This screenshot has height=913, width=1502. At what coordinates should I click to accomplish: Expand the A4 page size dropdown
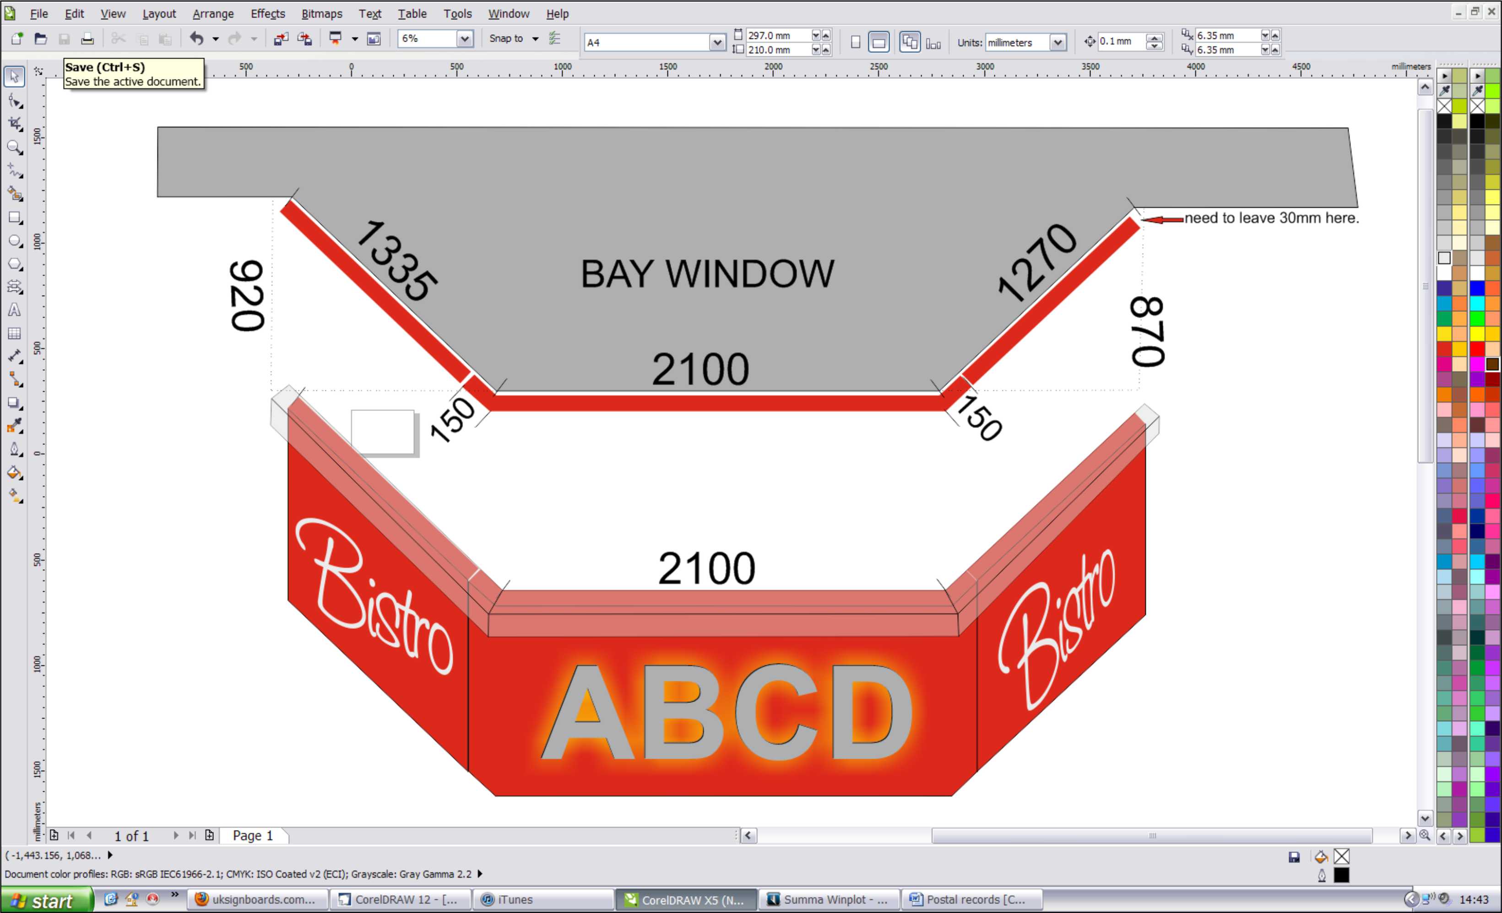[717, 42]
